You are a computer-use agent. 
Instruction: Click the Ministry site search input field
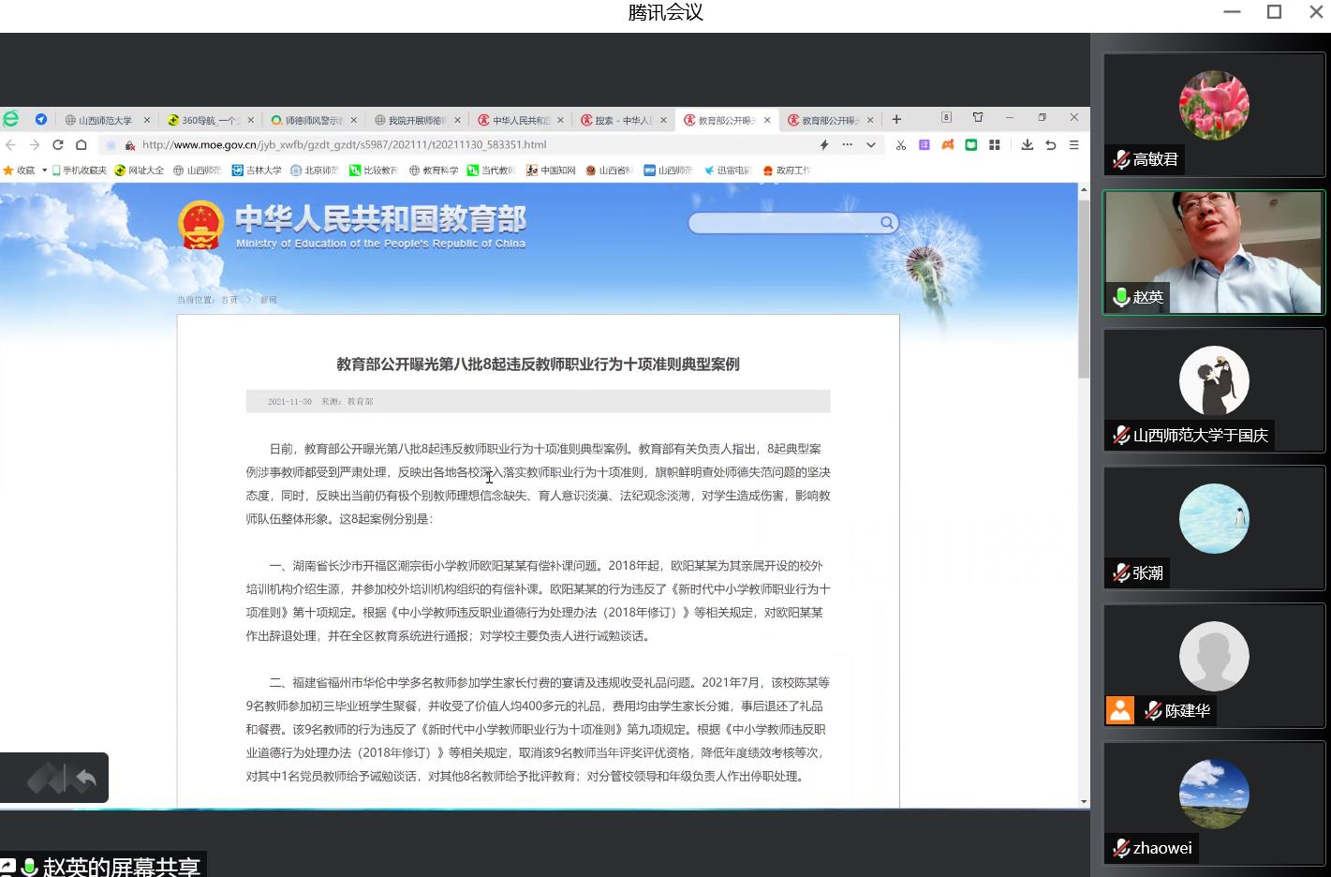783,223
